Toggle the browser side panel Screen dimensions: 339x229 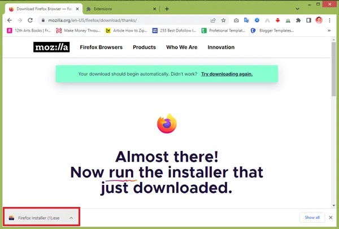(x=308, y=20)
